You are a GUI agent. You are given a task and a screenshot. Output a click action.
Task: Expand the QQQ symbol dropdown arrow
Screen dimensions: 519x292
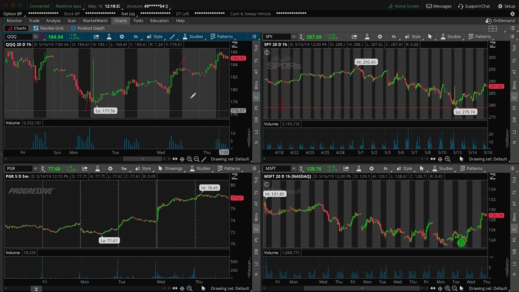point(35,36)
